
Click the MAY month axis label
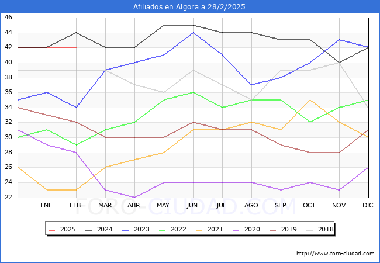click(x=163, y=205)
